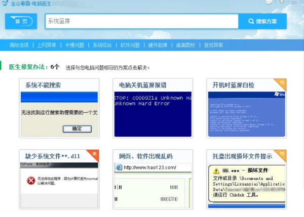Open the 桌面图标 tab
Viewport: 304px width, 217px height.
tap(185, 45)
